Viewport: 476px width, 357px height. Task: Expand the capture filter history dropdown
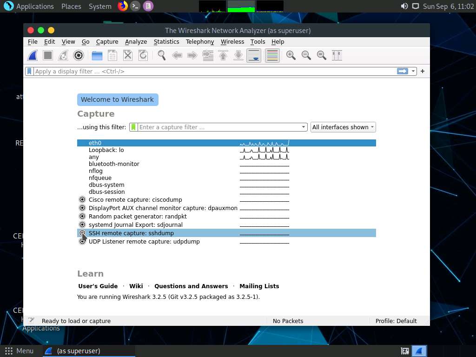pyautogui.click(x=303, y=127)
